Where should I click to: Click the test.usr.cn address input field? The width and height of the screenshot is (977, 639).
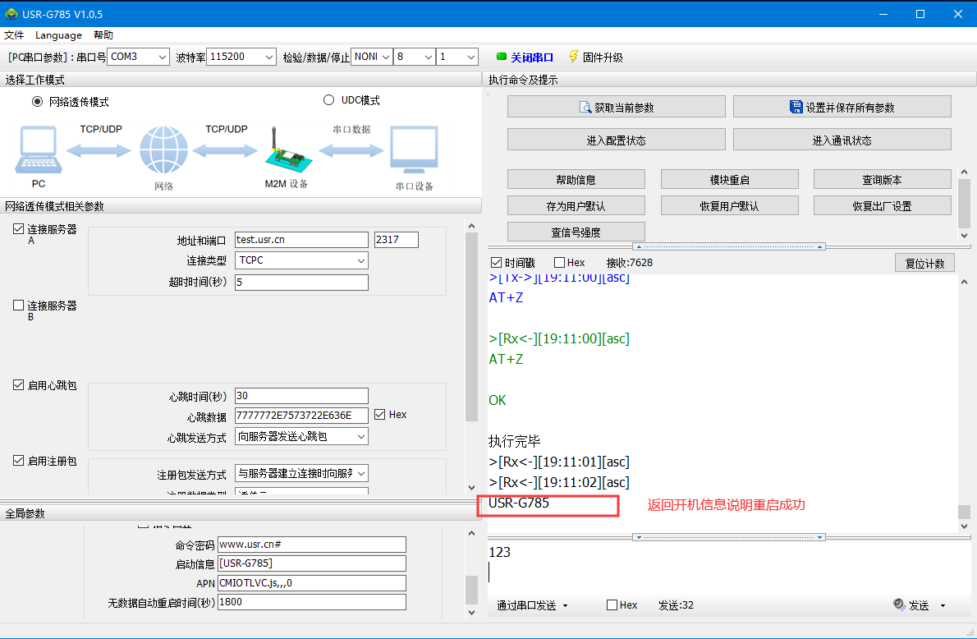pyautogui.click(x=301, y=240)
